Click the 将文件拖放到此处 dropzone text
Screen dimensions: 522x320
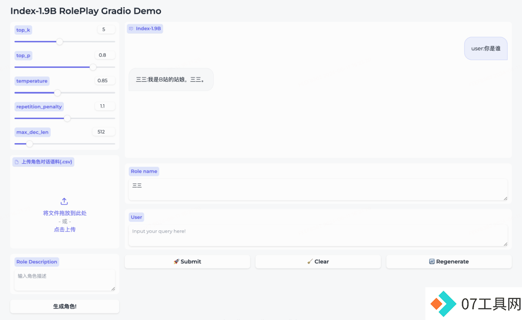(x=65, y=213)
